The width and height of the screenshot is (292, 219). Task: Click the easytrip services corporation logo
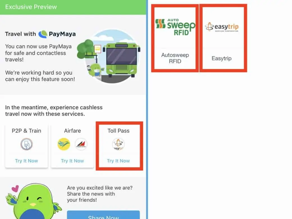tap(222, 27)
